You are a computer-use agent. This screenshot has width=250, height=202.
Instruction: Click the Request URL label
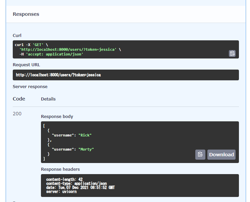[x=26, y=65]
